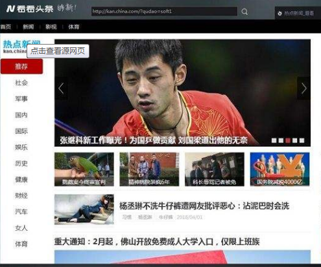Select the red active carousel dot
Image resolution: width=321 pixels, height=267 pixels.
click(x=288, y=140)
